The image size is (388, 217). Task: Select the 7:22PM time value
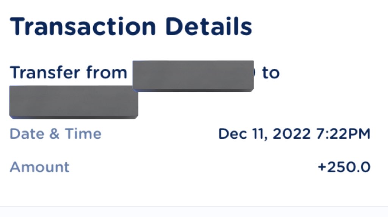(343, 134)
